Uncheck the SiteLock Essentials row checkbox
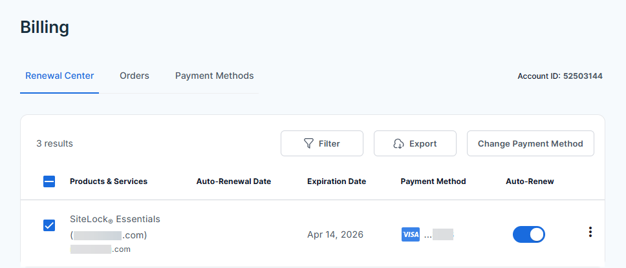626x268 pixels. pos(49,225)
